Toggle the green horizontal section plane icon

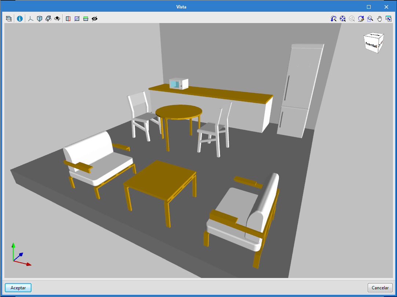coord(86,19)
